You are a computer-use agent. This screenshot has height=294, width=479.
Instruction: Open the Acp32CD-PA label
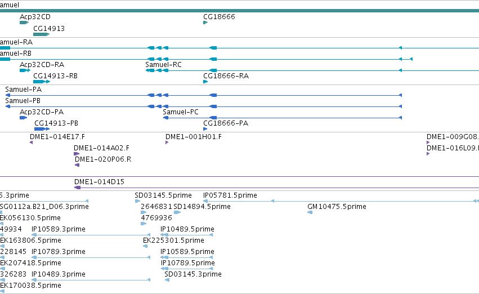pos(42,112)
